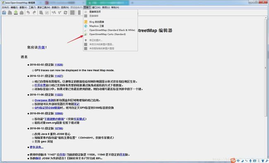Screen dimensions: 269x163
Task: Click the search magnifier toolbar icon
Action: pyautogui.click(x=41, y=12)
